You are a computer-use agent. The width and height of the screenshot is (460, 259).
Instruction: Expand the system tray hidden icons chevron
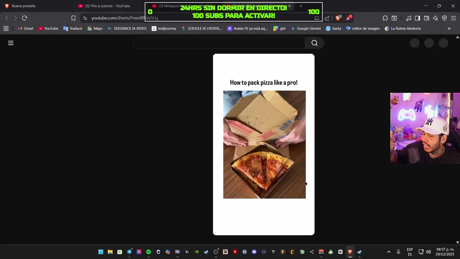388,252
